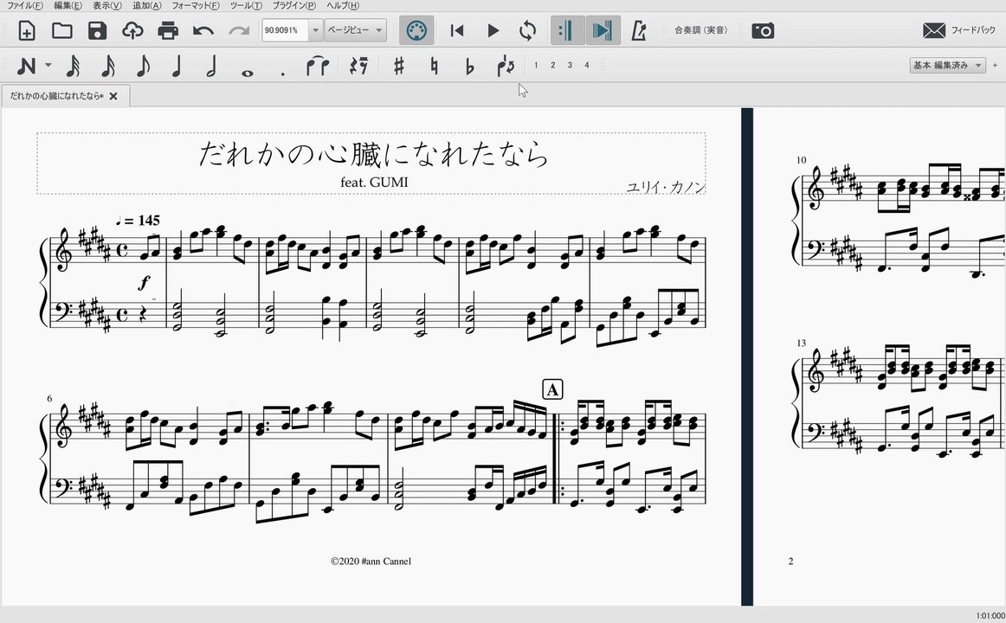Image resolution: width=1006 pixels, height=623 pixels.
Task: Toggle loop playback
Action: 527,31
